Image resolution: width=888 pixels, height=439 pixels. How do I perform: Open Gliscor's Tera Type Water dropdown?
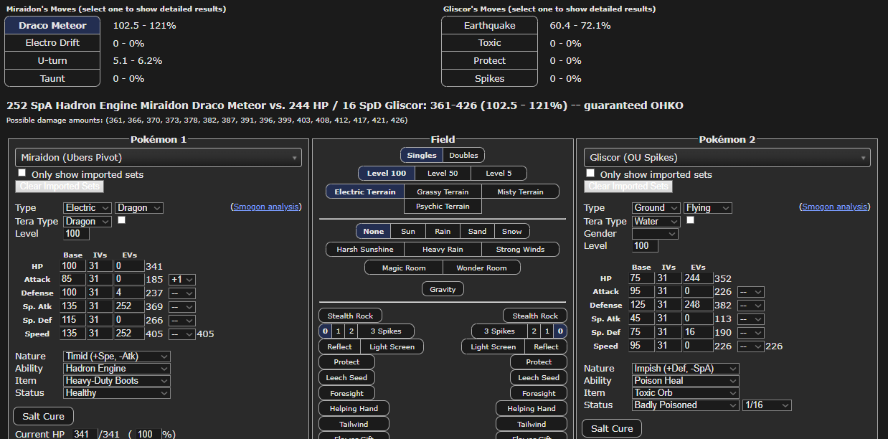[656, 222]
